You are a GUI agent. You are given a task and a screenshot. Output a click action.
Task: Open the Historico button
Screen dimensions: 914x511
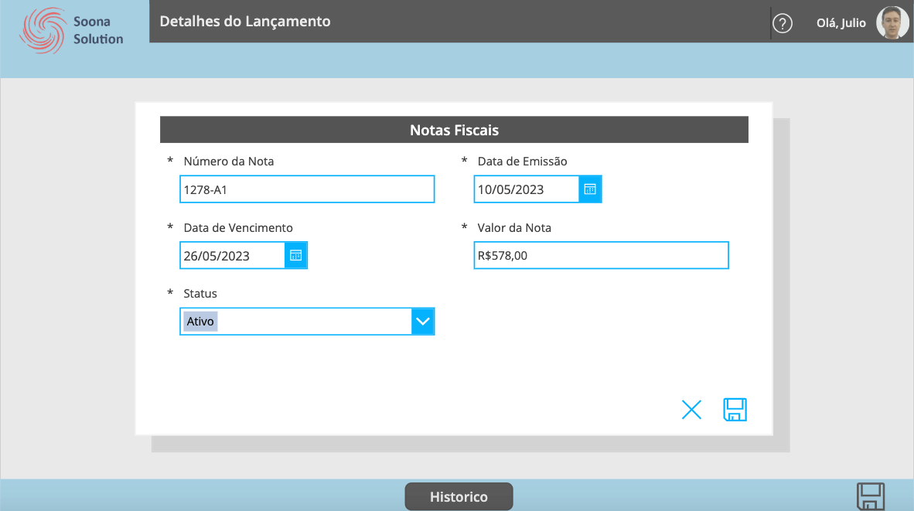pos(459,496)
